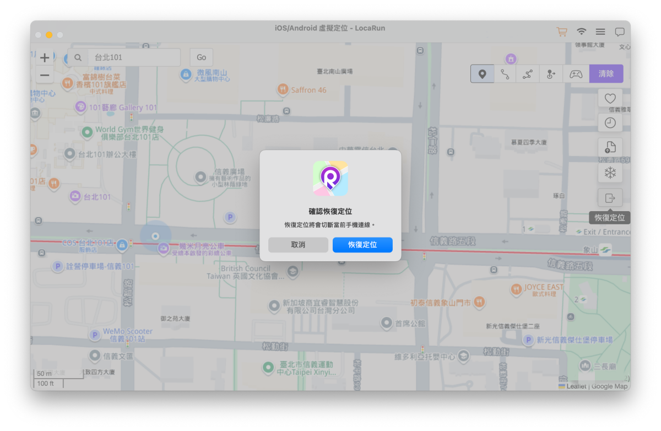
Task: Click the Wi-Fi connection icon
Action: point(582,32)
